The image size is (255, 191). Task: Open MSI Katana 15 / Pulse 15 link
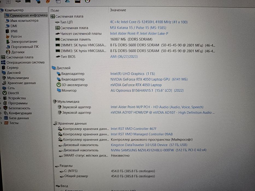tap(138, 28)
